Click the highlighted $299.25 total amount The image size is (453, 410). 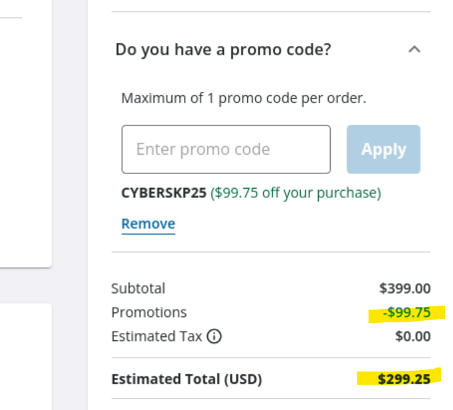[x=404, y=379]
